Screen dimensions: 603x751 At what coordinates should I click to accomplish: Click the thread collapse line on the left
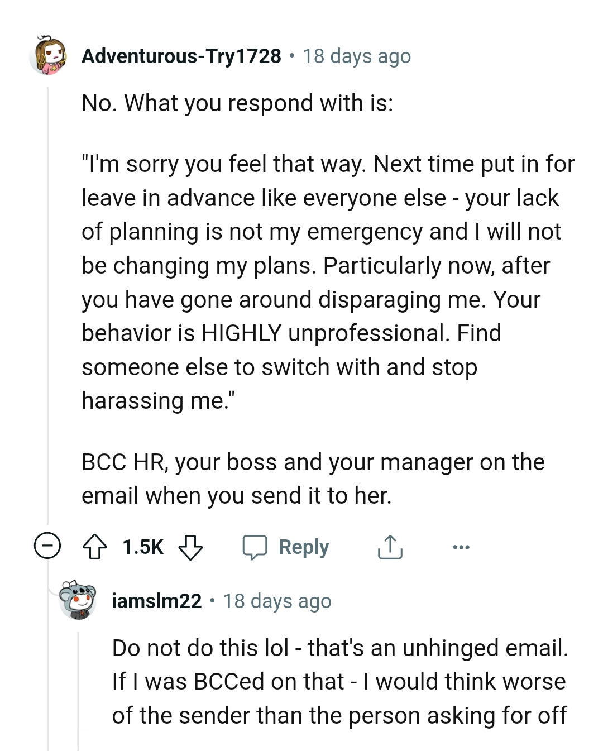coord(47,307)
